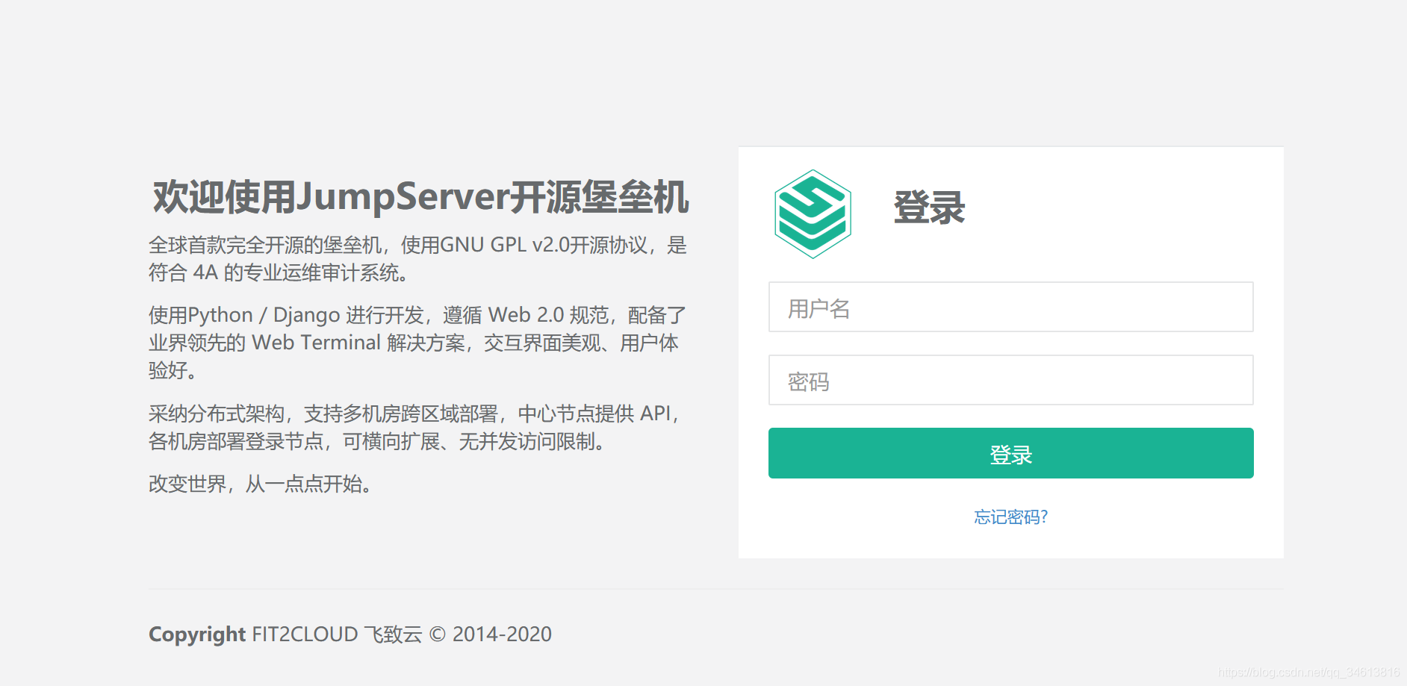
Task: Open the 忘记密码? forgot password link
Action: 1010,517
